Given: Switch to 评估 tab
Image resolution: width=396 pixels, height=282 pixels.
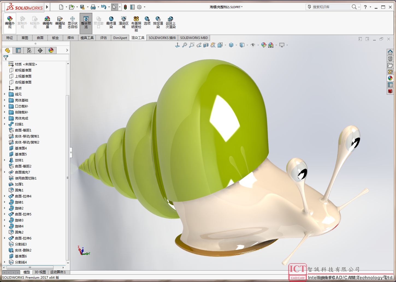Looking at the screenshot, I should click(x=104, y=38).
